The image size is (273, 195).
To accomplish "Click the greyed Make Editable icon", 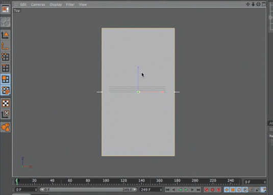I will [x=6, y=22].
